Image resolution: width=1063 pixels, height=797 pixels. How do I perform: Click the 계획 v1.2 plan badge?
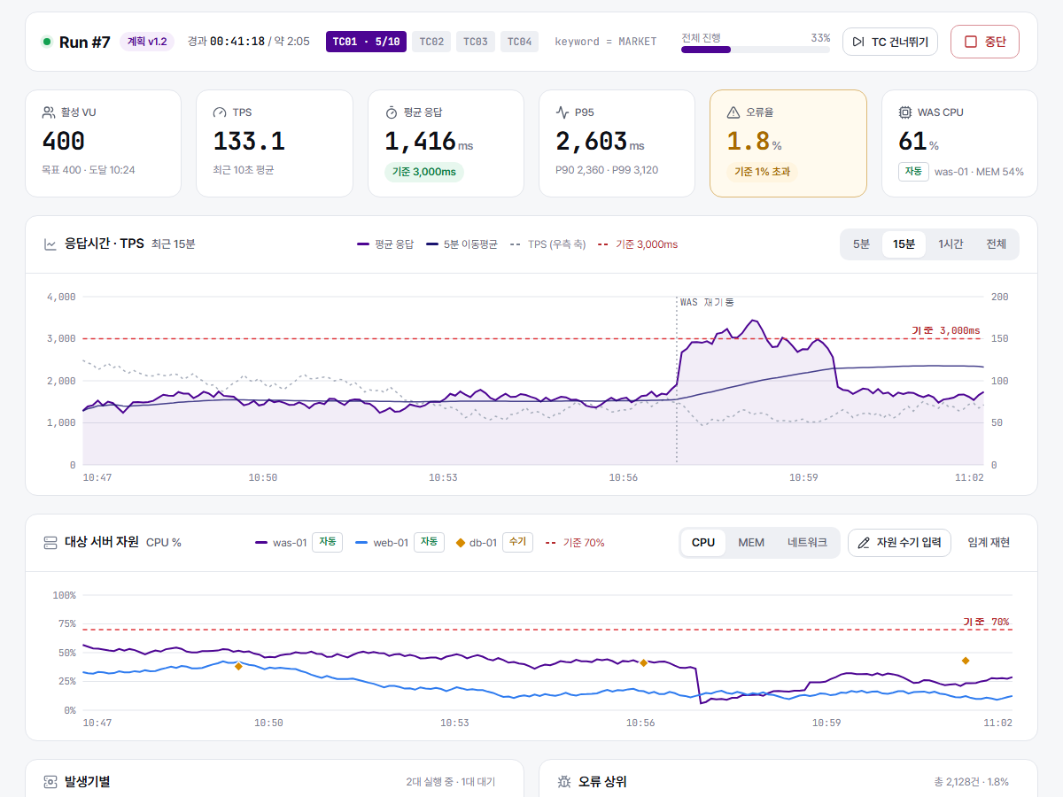point(147,42)
